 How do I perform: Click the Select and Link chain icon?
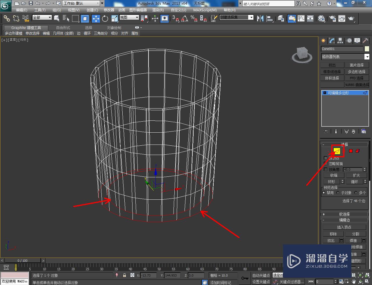[7, 19]
